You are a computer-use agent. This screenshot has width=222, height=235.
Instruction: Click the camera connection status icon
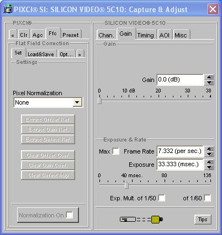tap(141, 219)
